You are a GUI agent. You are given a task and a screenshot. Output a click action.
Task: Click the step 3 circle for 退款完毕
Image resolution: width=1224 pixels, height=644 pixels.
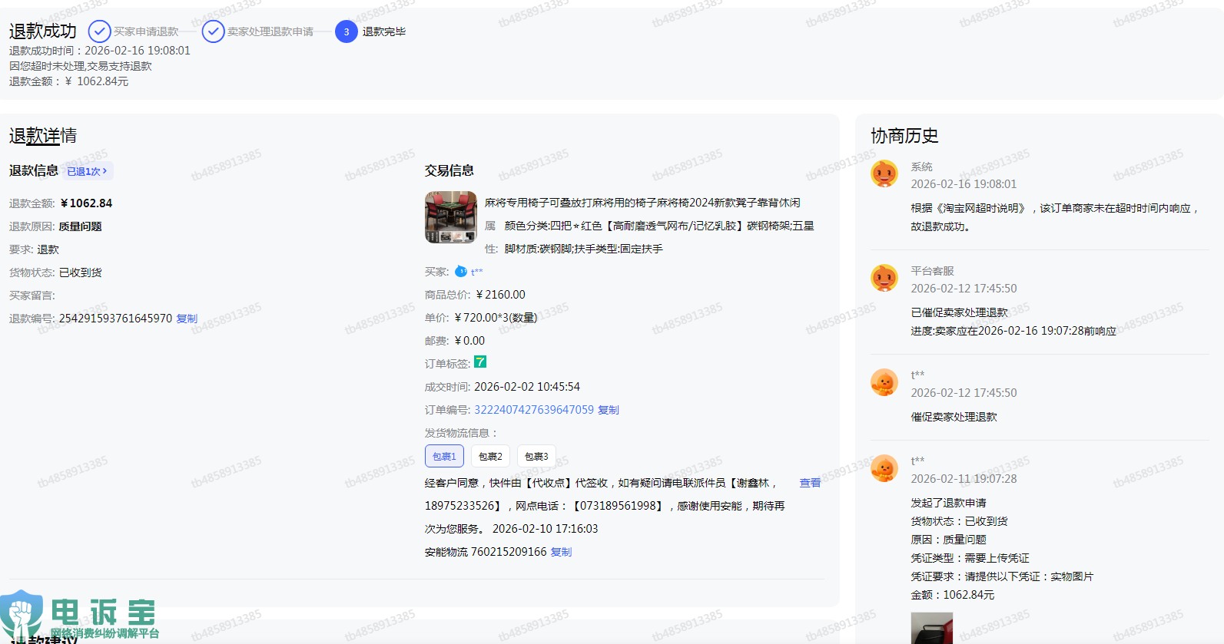347,31
